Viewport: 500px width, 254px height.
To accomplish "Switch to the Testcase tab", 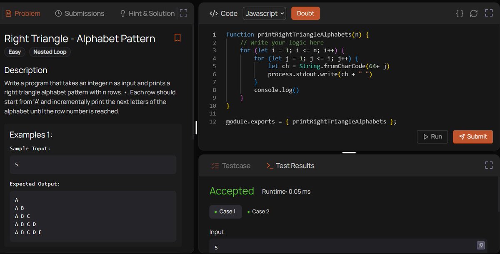I will point(231,165).
